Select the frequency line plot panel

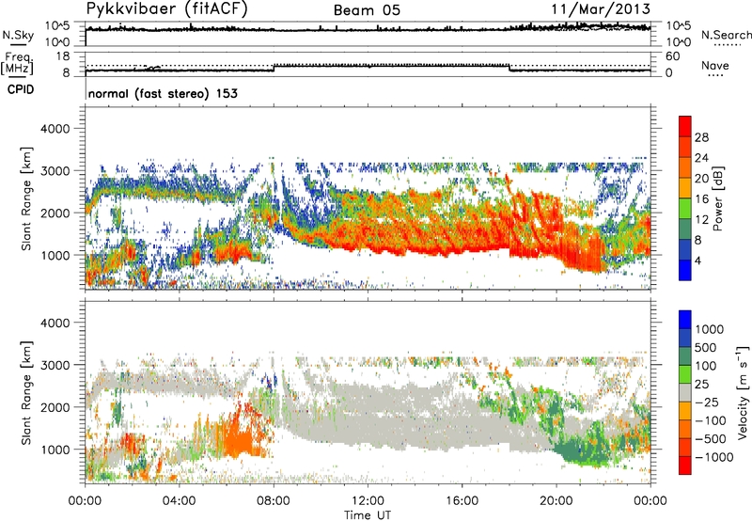click(x=368, y=64)
